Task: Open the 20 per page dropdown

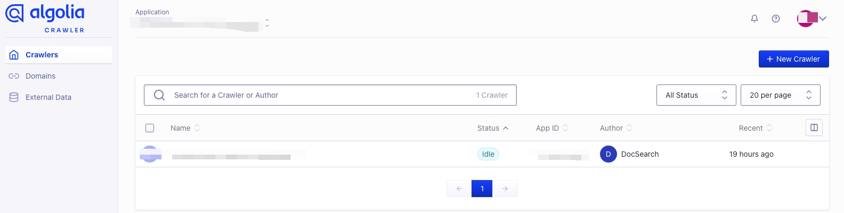Action: [780, 95]
